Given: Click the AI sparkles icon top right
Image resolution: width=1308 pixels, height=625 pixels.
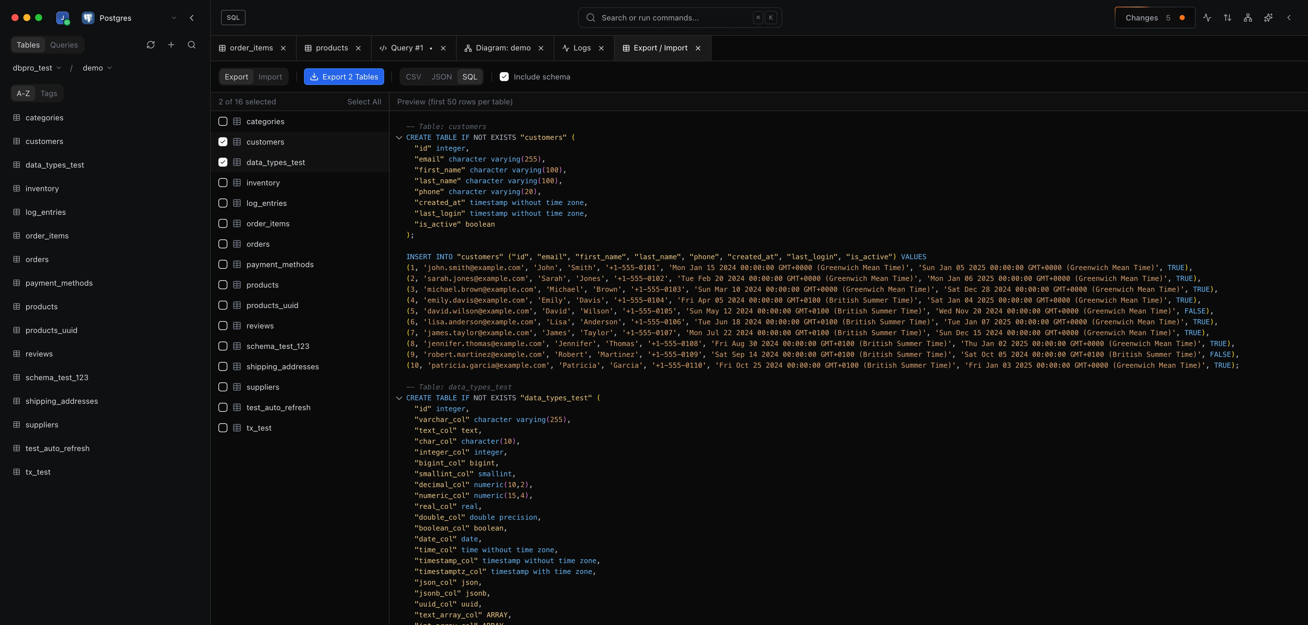Looking at the screenshot, I should [1268, 18].
